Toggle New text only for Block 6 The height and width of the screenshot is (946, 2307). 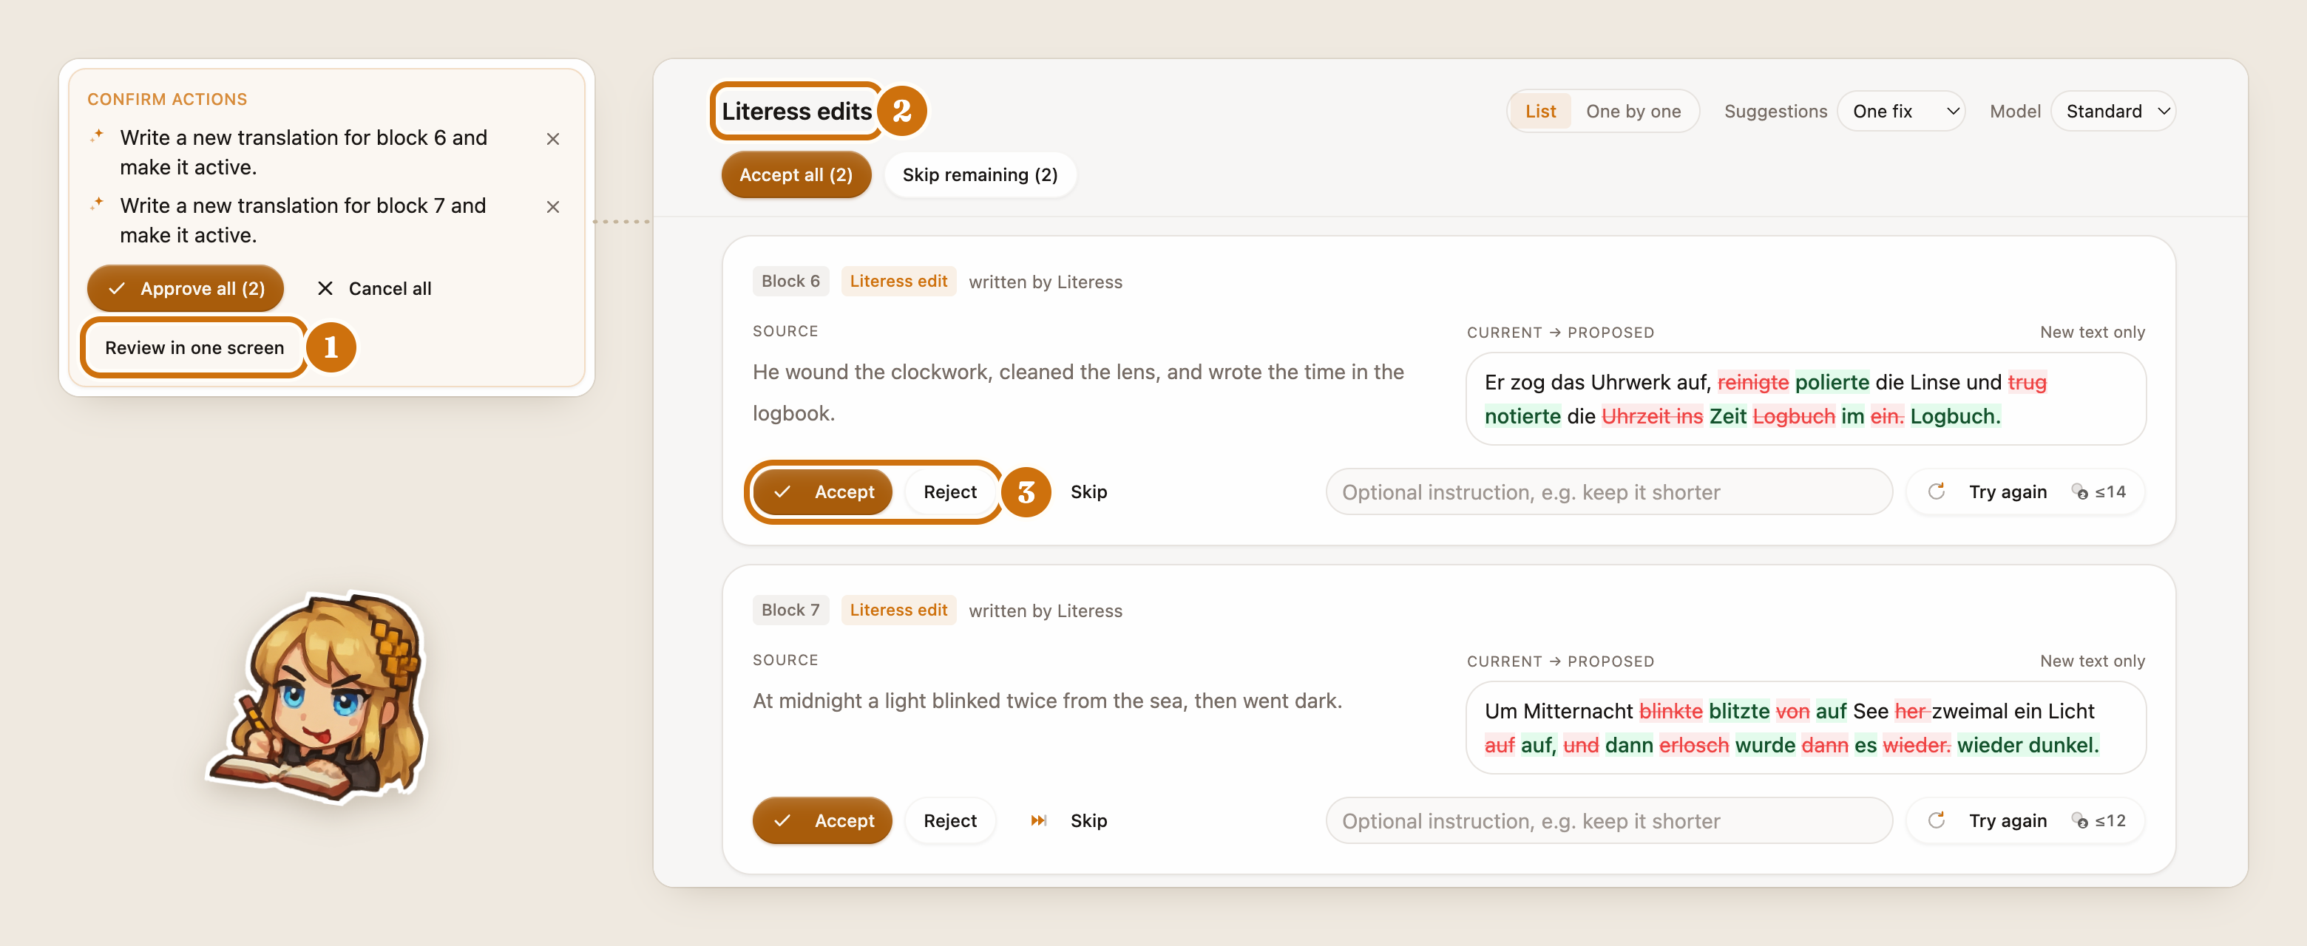pos(2092,332)
